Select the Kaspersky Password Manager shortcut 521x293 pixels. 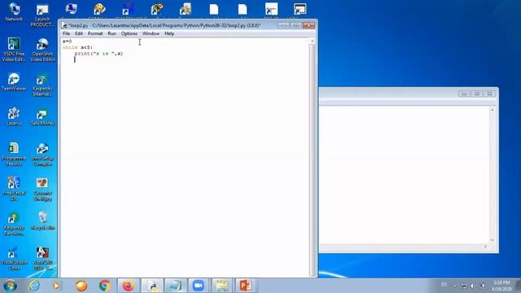[x=14, y=224]
